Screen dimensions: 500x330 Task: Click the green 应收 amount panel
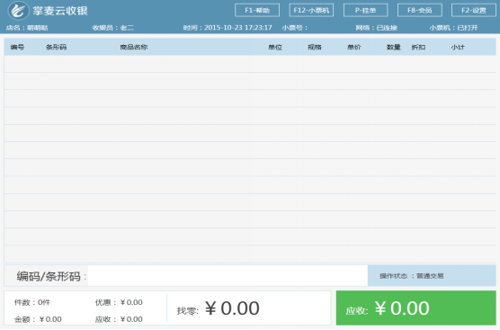tap(415, 308)
